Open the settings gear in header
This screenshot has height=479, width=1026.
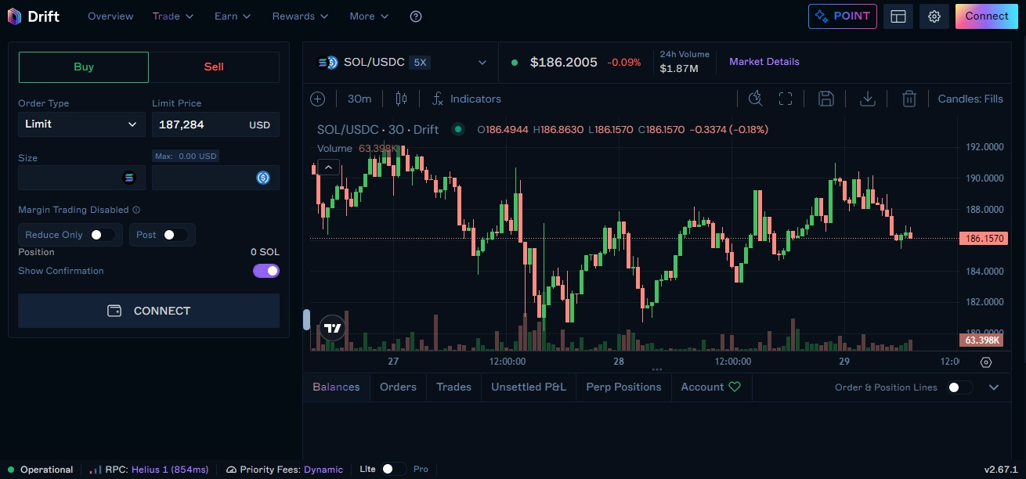pos(934,16)
